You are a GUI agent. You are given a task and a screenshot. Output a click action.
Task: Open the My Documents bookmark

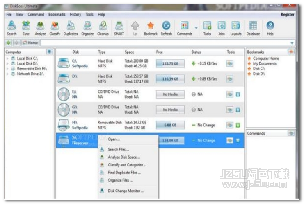(265, 63)
